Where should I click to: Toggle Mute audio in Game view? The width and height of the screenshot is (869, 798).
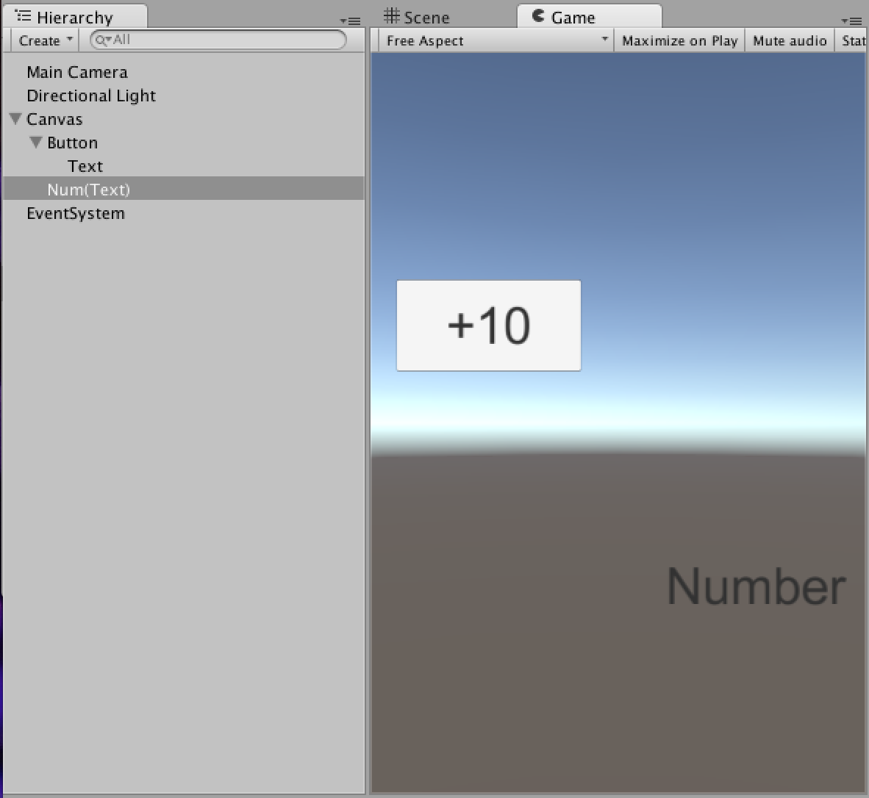790,40
